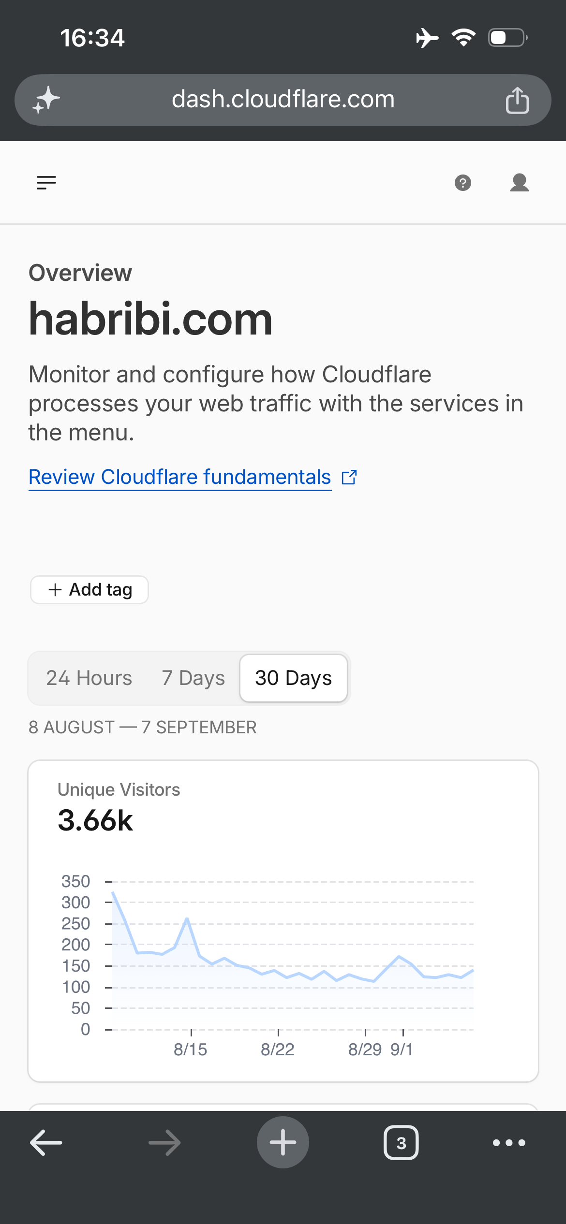Open a new tab with plus button
This screenshot has width=566, height=1224.
[283, 1142]
